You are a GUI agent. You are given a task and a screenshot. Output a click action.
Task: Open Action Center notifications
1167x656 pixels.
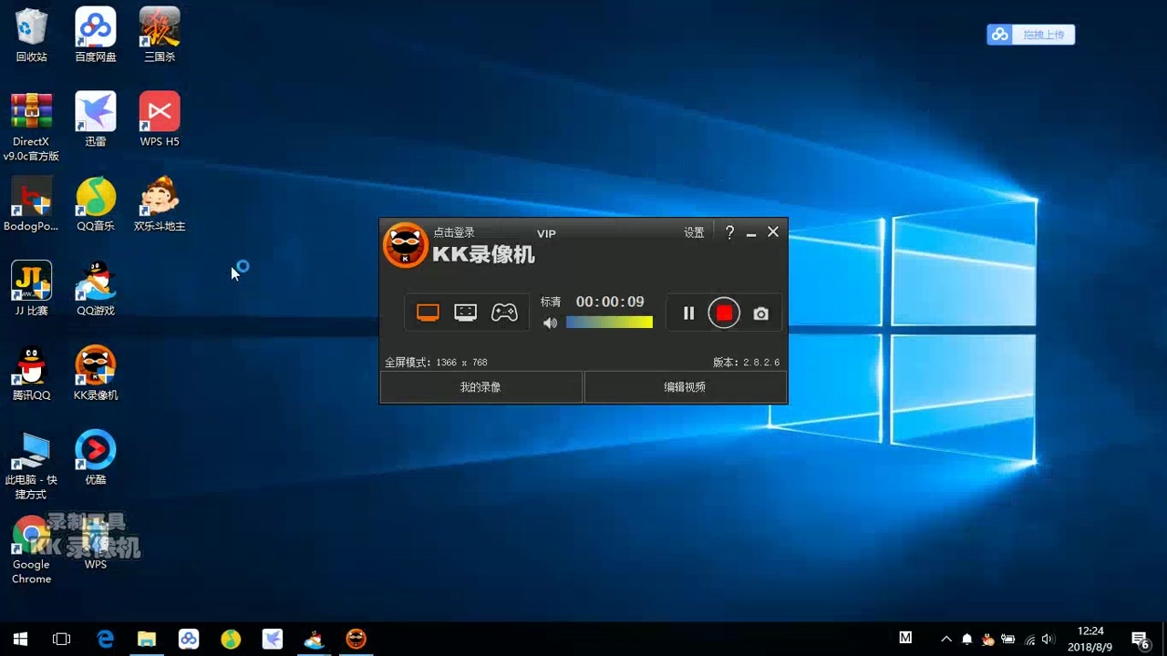(1140, 640)
